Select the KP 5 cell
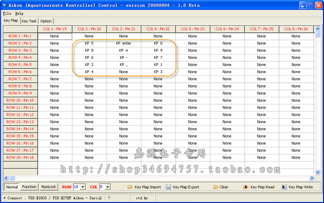 click(89, 43)
